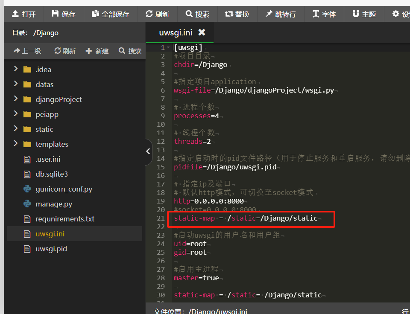This screenshot has width=410, height=314.
Task: Click the 新建 button label
Action: 102,51
